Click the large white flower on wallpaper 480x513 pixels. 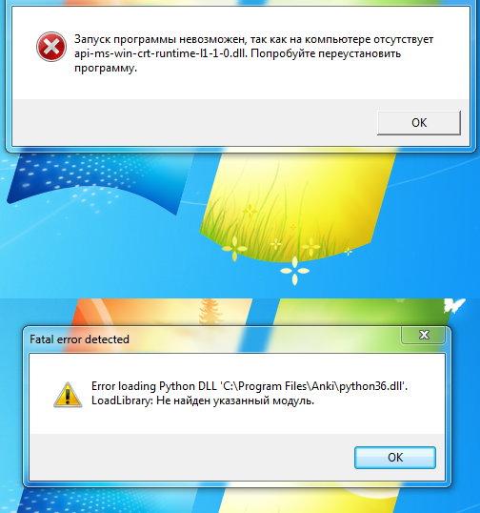tap(294, 271)
